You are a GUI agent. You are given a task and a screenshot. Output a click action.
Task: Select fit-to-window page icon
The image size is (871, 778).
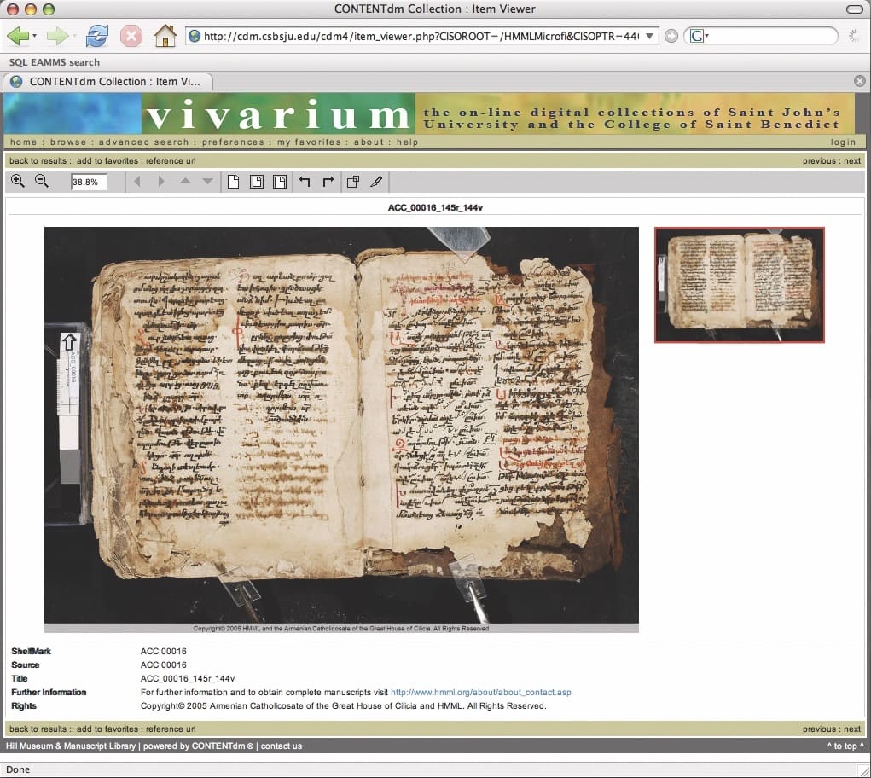click(x=257, y=182)
